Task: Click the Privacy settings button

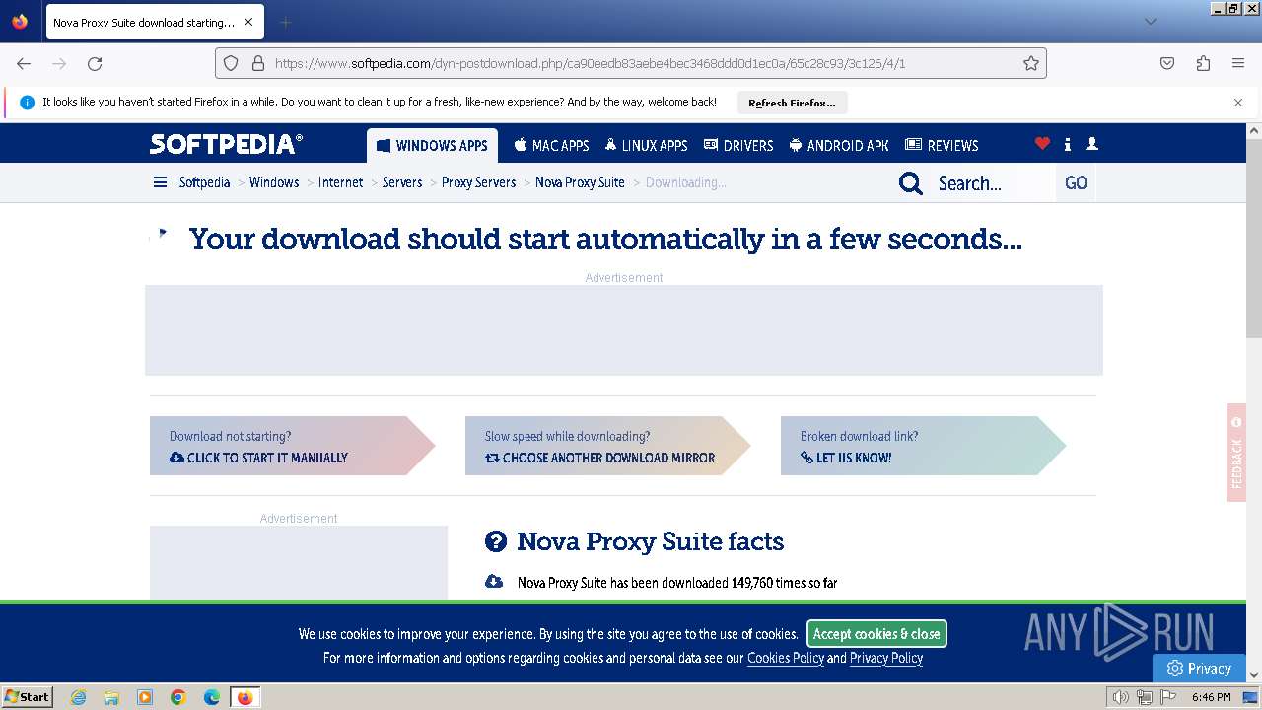Action: click(1199, 668)
